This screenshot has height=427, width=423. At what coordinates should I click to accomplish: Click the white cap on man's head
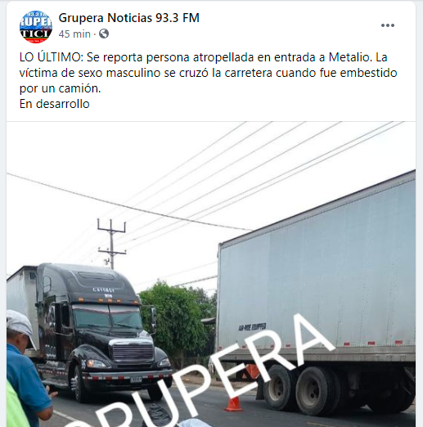click(20, 325)
